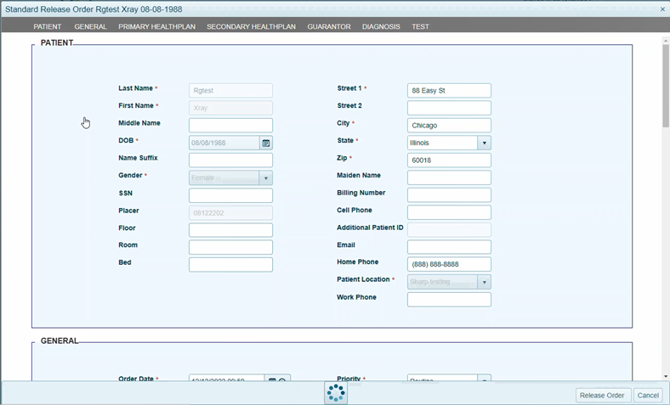
Task: Click the scrollbar down arrow
Action: point(665,375)
